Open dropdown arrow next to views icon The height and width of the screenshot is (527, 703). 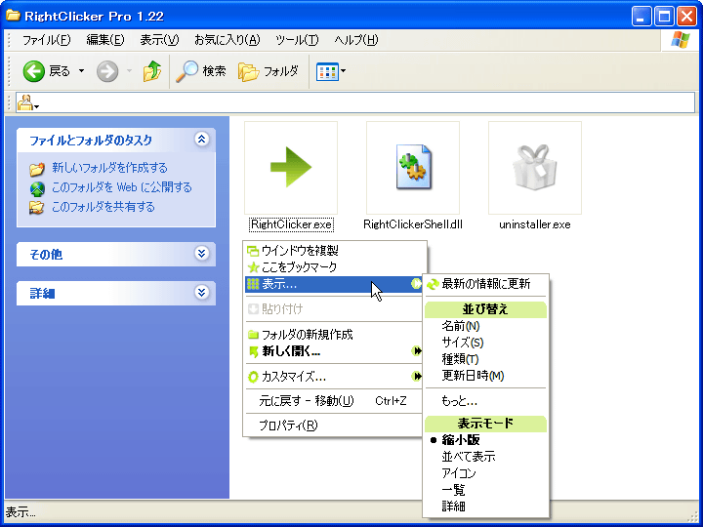tap(343, 71)
